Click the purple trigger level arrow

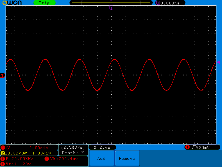click(218, 62)
